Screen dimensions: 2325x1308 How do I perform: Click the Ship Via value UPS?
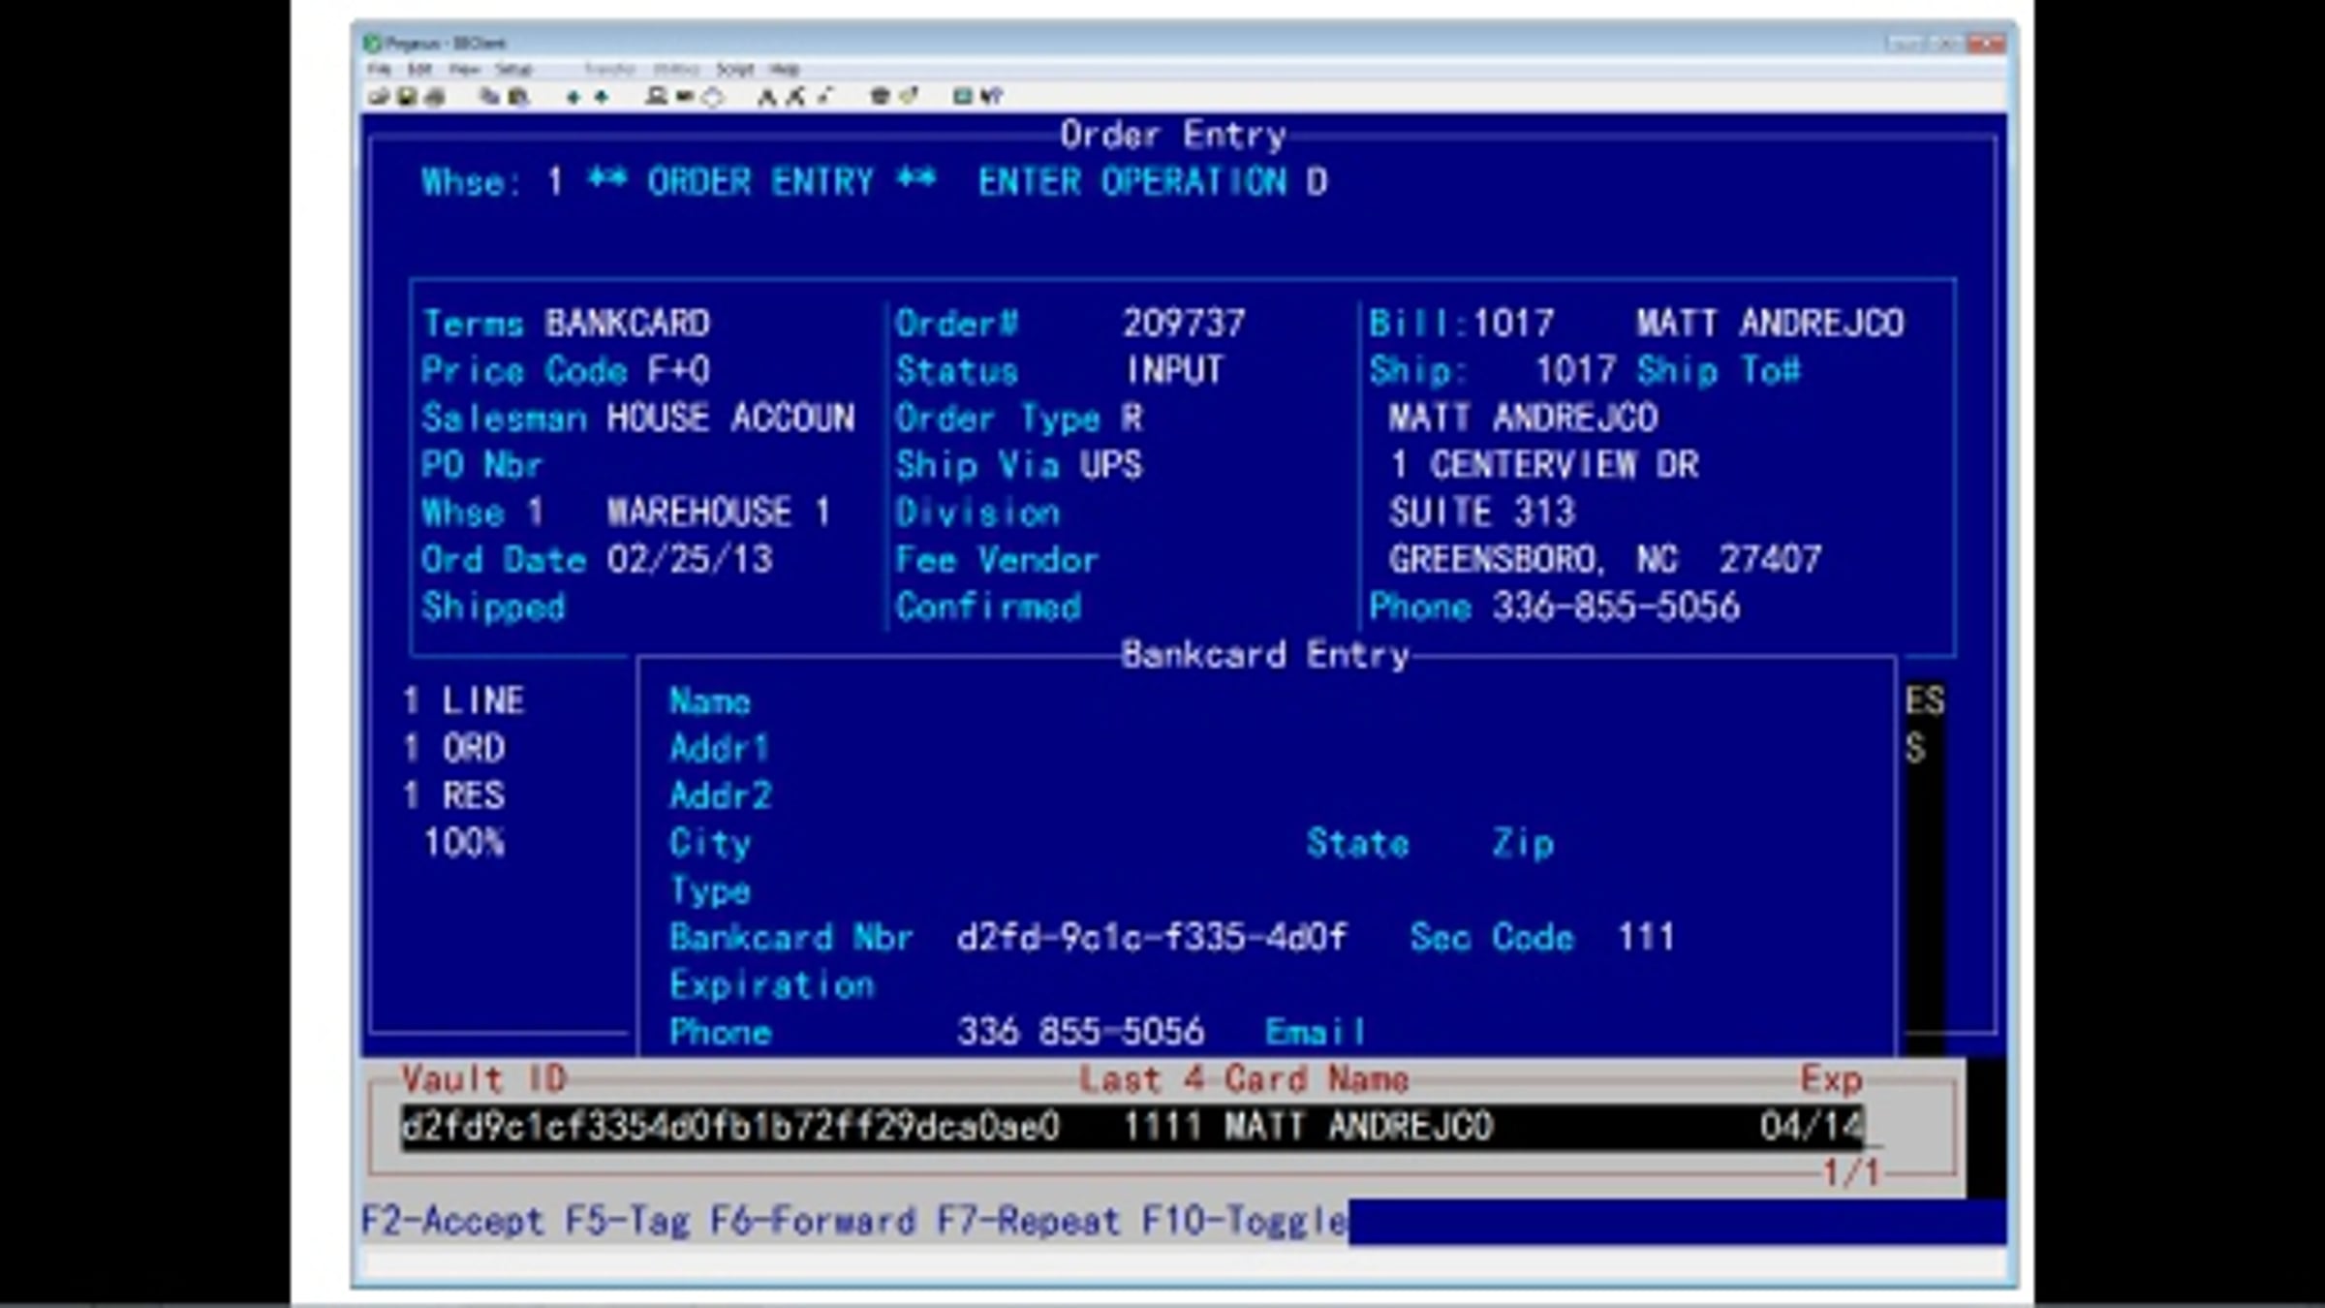[x=1111, y=465]
